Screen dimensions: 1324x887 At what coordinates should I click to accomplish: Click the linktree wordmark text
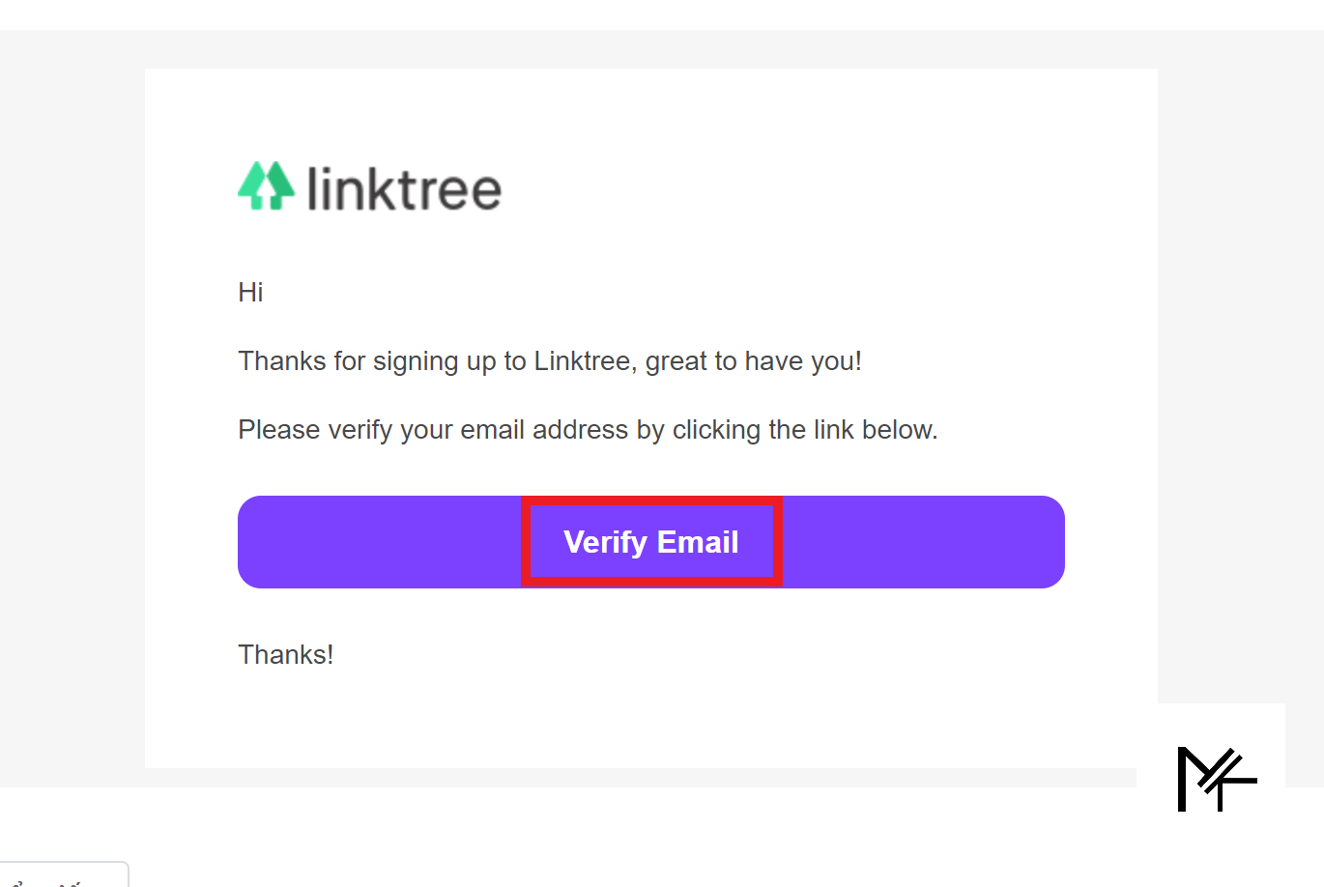pos(406,189)
